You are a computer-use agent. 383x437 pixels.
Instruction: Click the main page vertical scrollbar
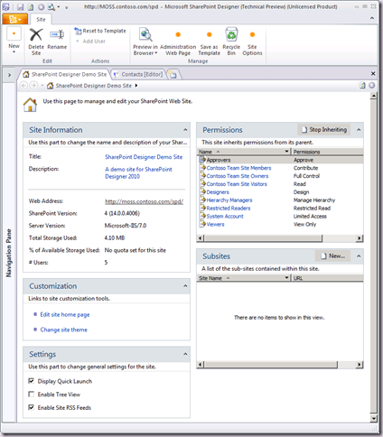pos(374,256)
